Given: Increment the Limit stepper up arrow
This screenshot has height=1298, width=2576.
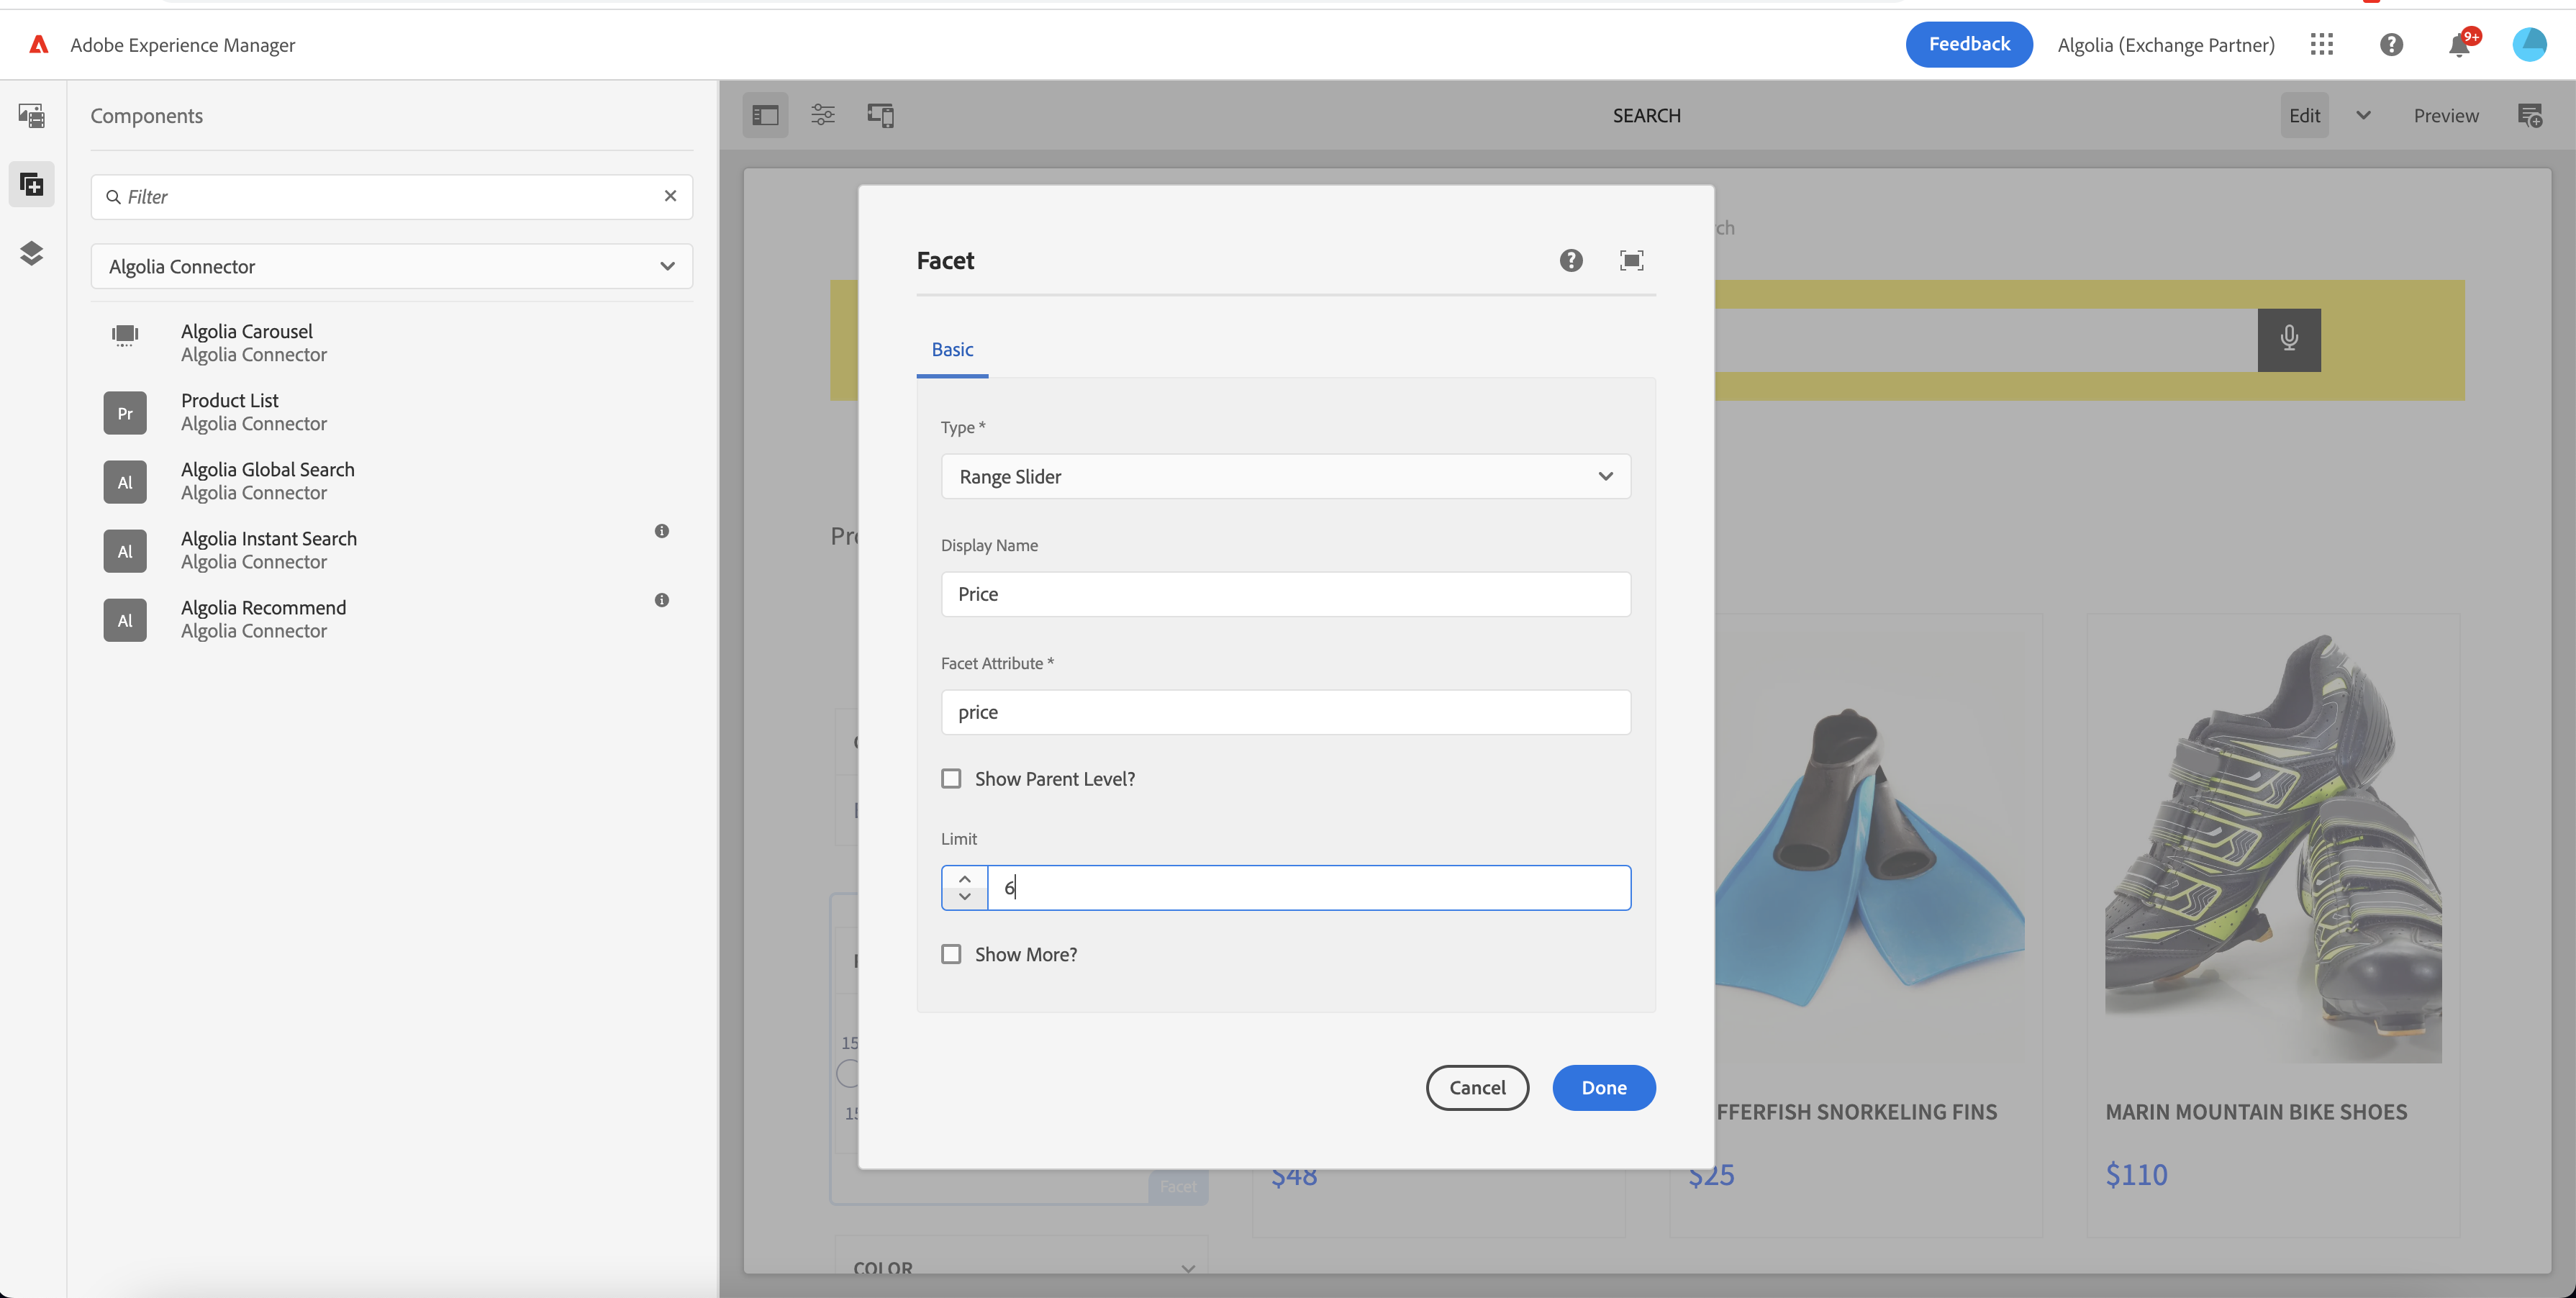Looking at the screenshot, I should (964, 878).
